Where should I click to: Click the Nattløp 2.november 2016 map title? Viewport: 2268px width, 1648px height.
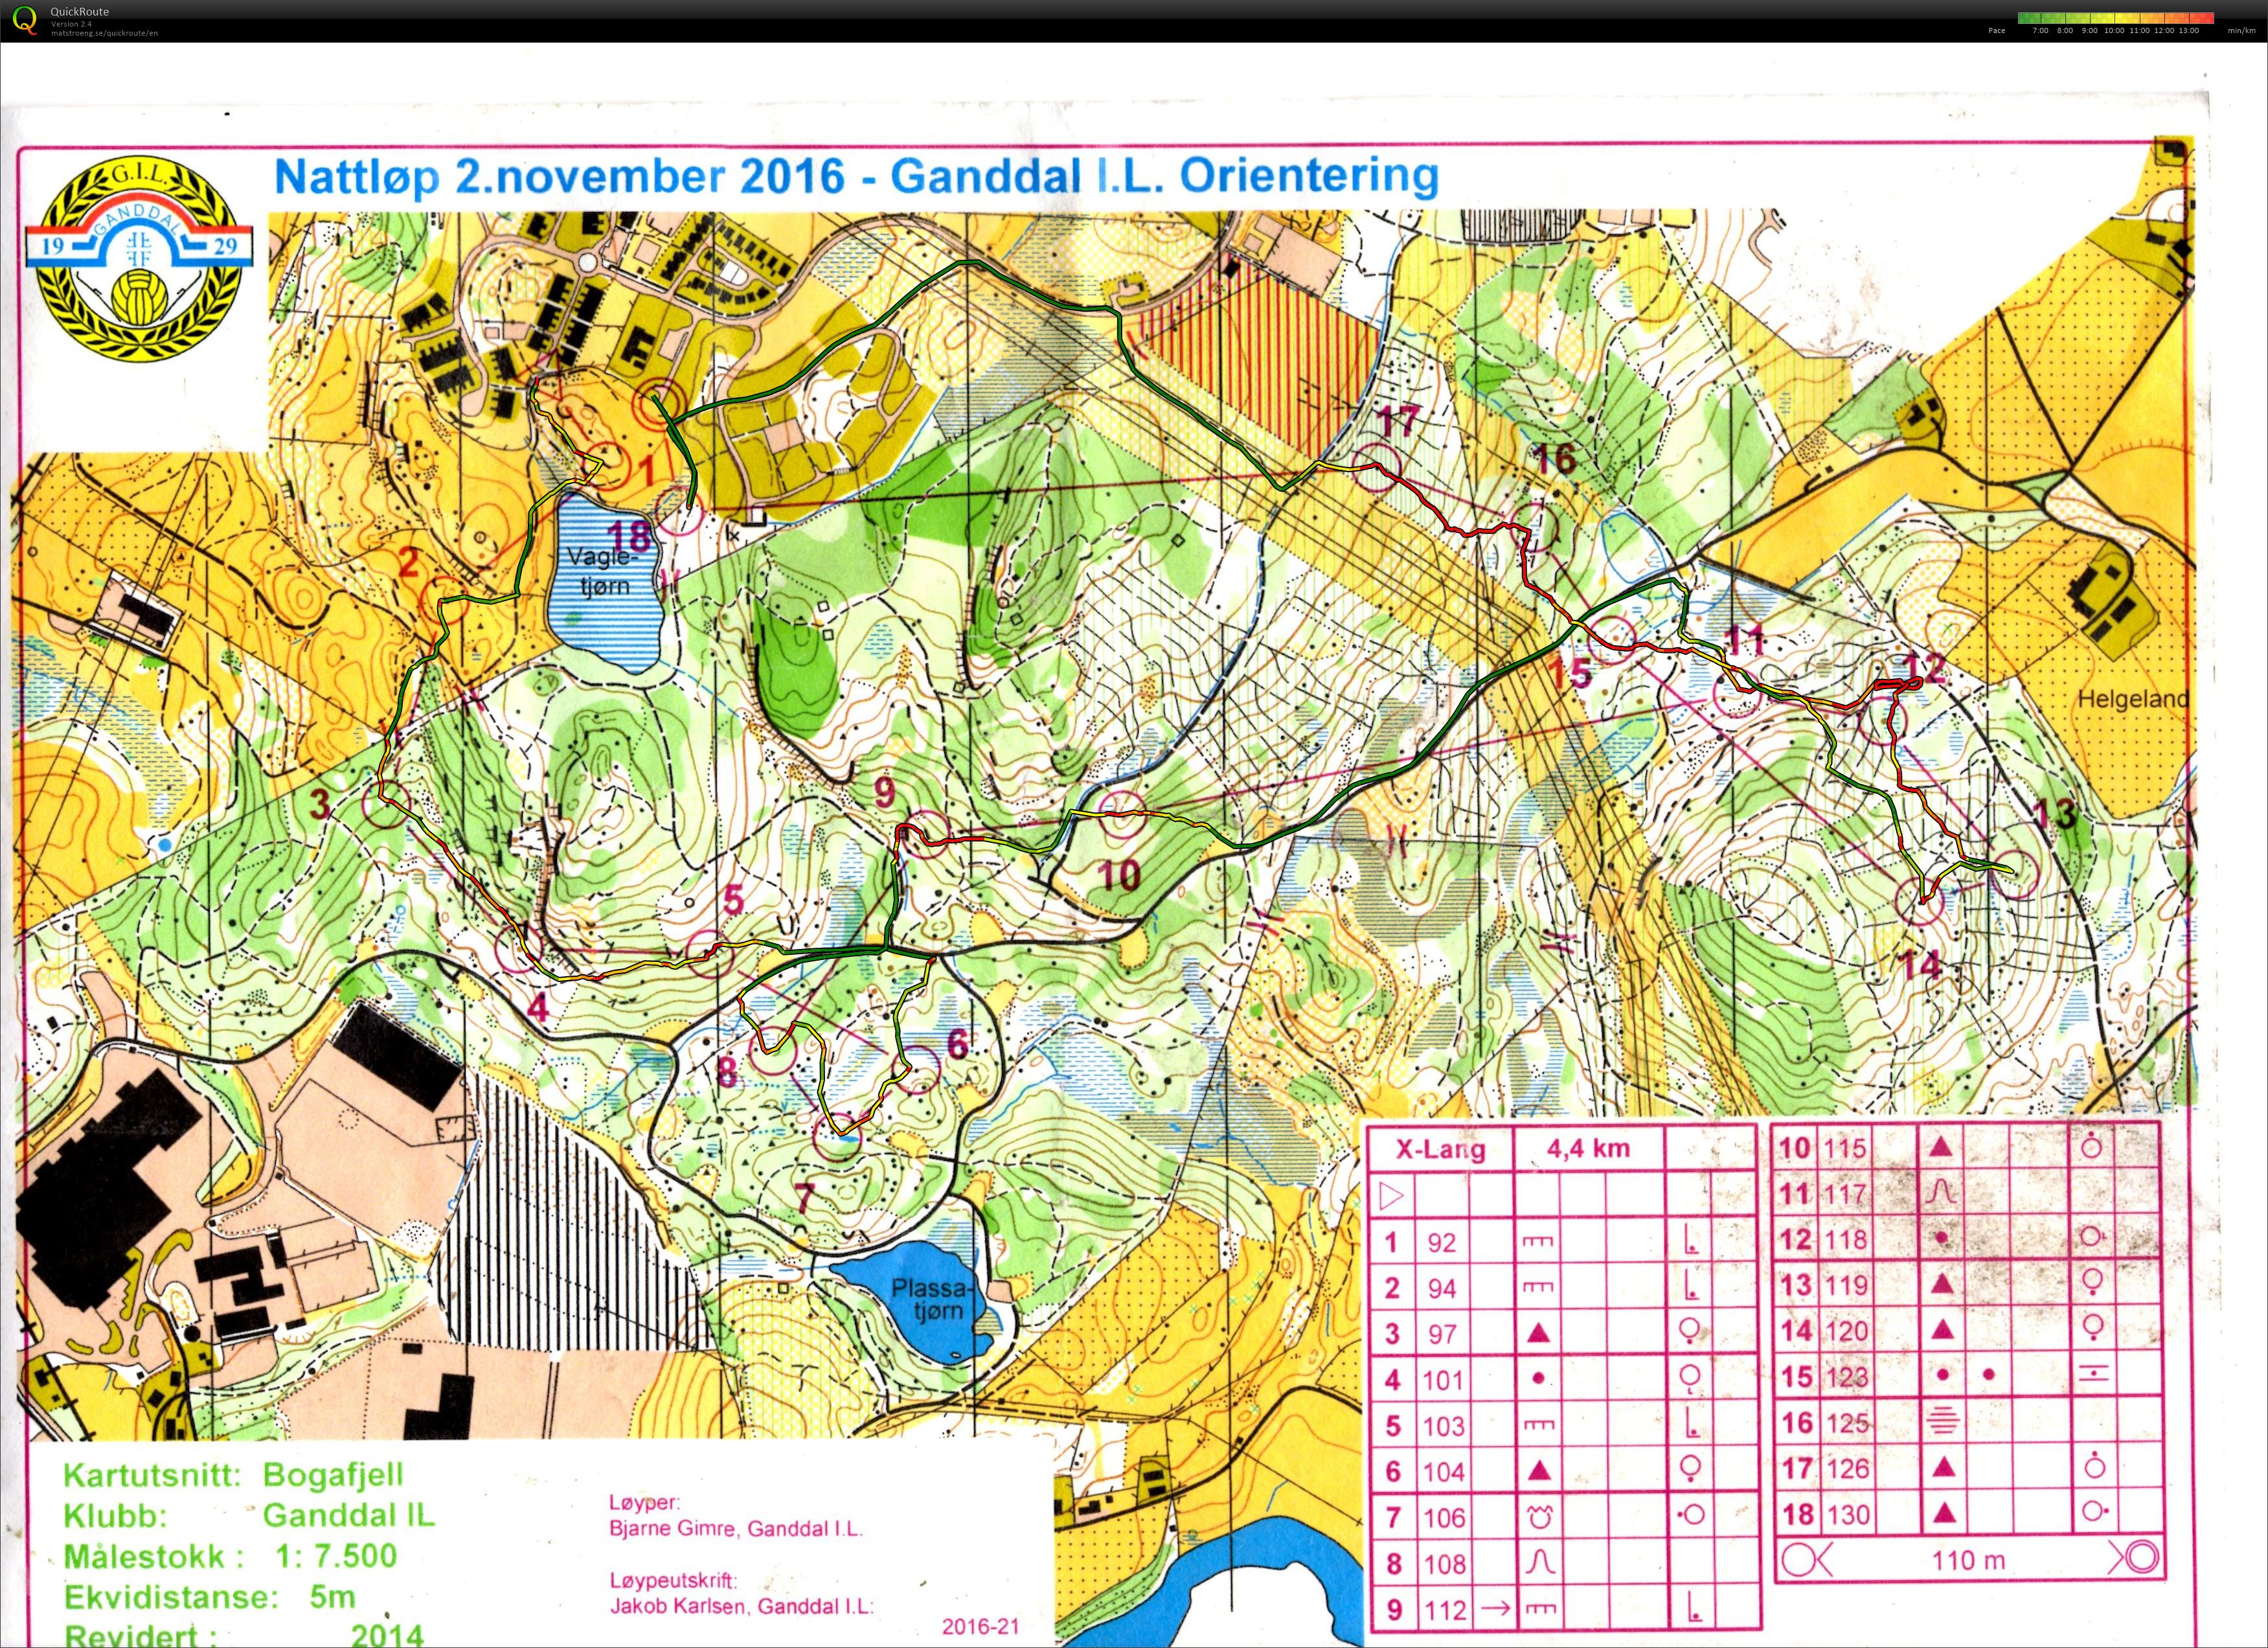[856, 177]
